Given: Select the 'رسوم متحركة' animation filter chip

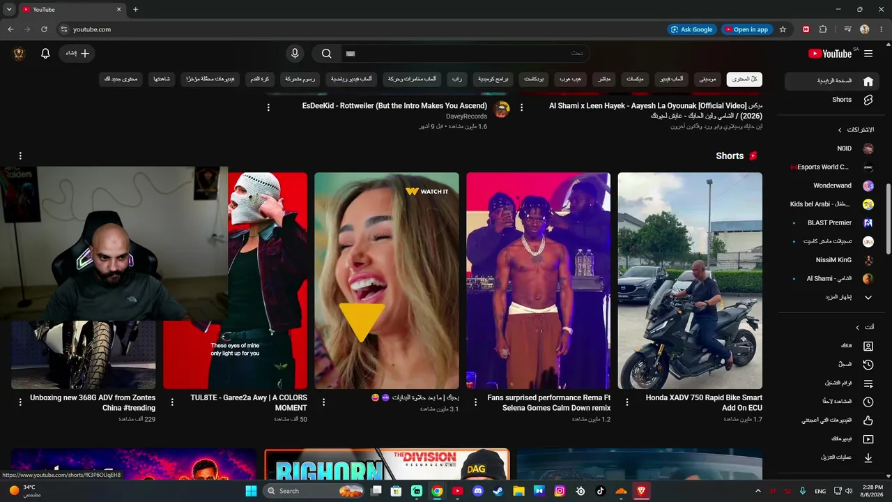Looking at the screenshot, I should (x=300, y=79).
